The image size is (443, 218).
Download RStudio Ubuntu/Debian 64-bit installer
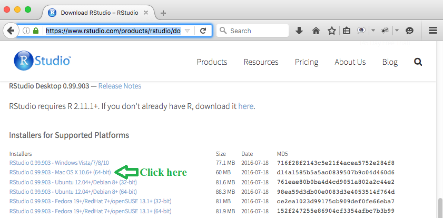[73, 192]
